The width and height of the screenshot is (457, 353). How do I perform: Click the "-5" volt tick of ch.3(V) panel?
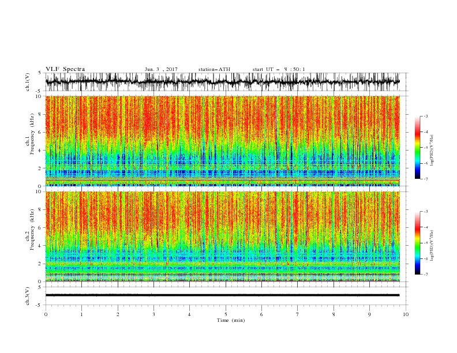[39, 305]
